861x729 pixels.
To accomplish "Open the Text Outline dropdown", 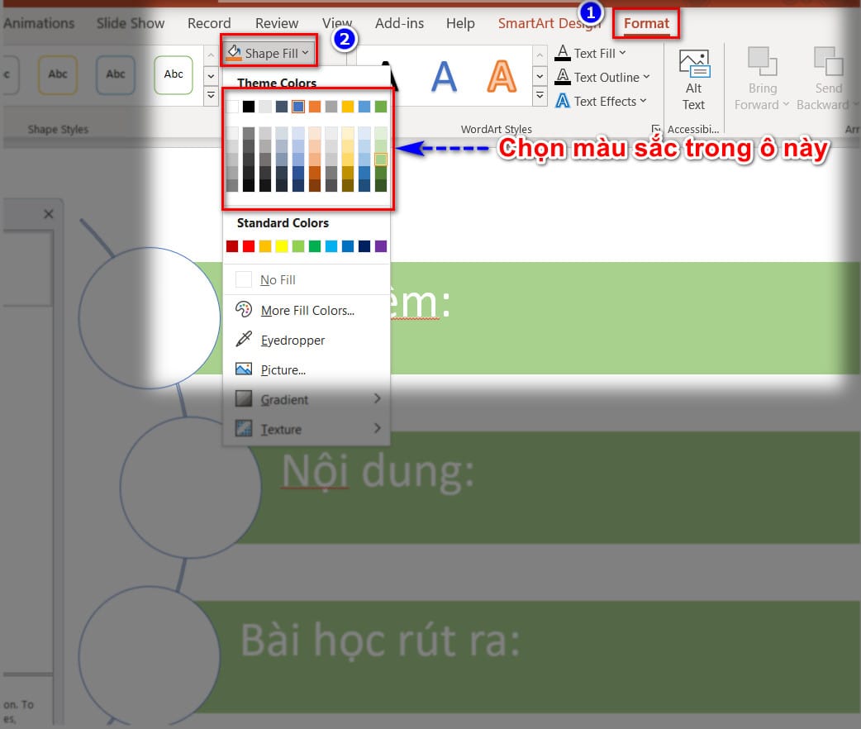I will (x=602, y=78).
